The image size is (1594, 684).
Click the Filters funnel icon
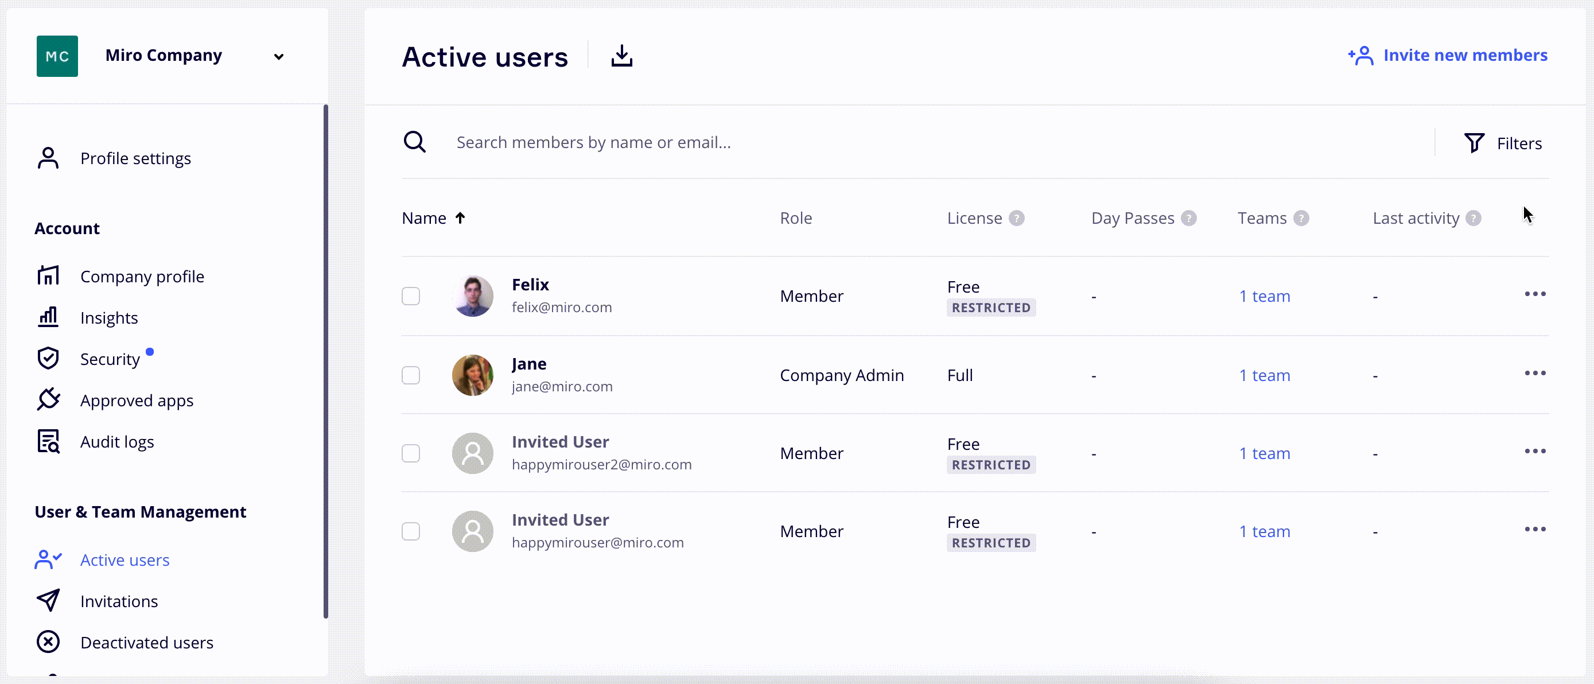click(x=1474, y=143)
